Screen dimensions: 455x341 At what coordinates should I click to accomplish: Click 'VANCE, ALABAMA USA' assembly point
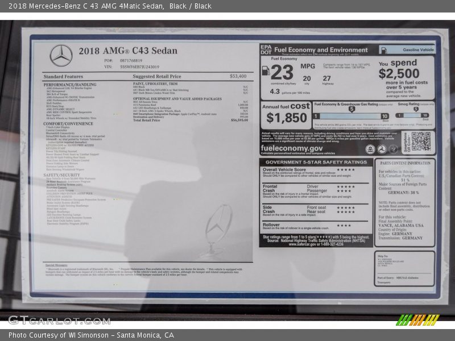point(401,225)
